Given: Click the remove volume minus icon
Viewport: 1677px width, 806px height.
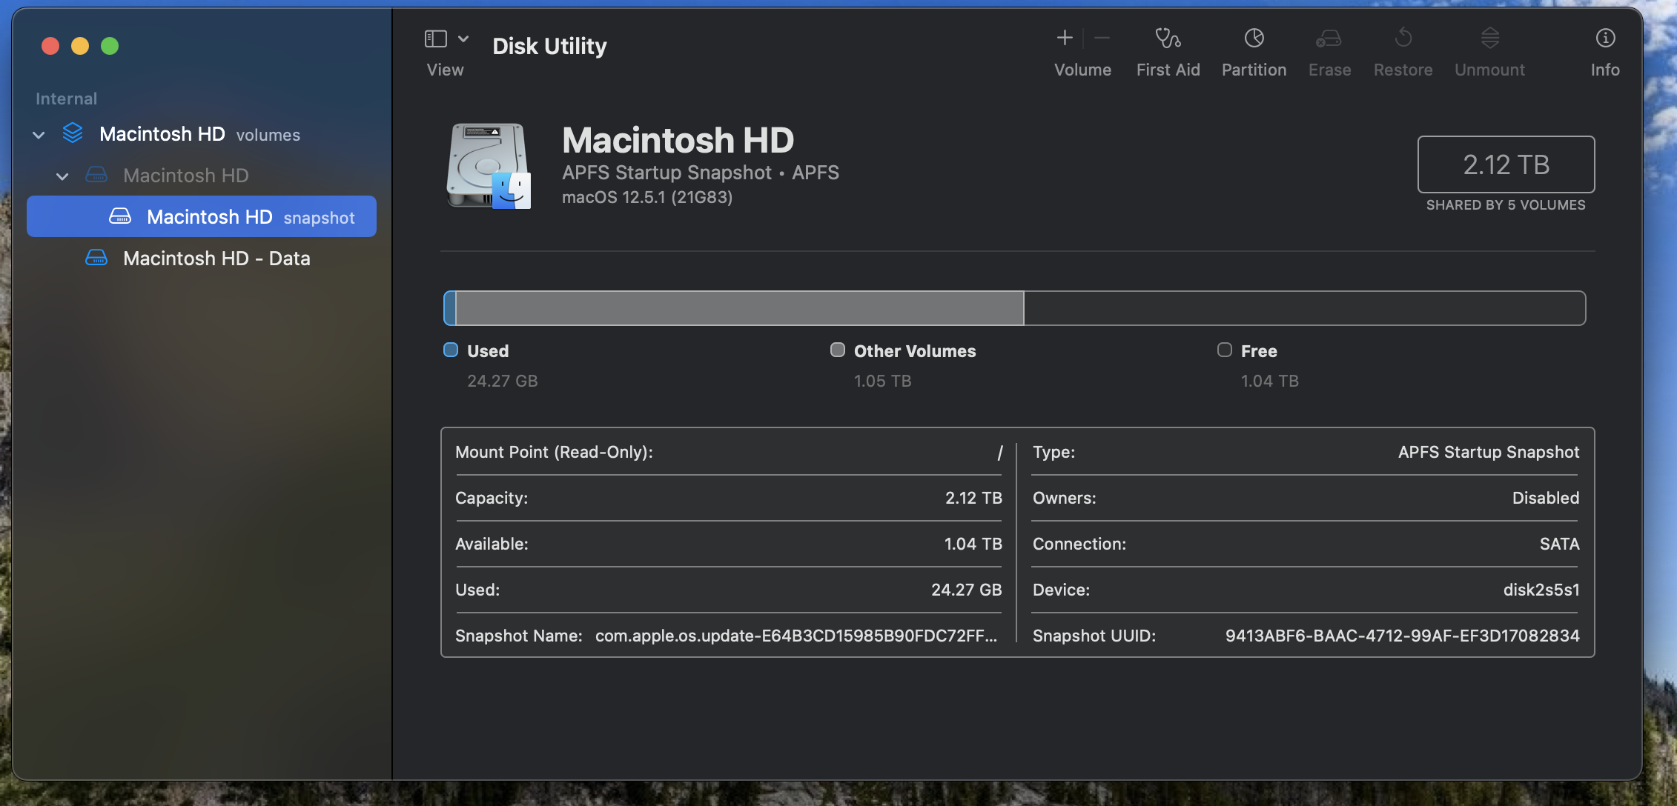Looking at the screenshot, I should [x=1102, y=37].
